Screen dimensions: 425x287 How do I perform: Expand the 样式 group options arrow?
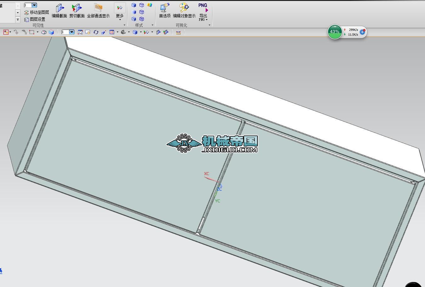click(152, 25)
